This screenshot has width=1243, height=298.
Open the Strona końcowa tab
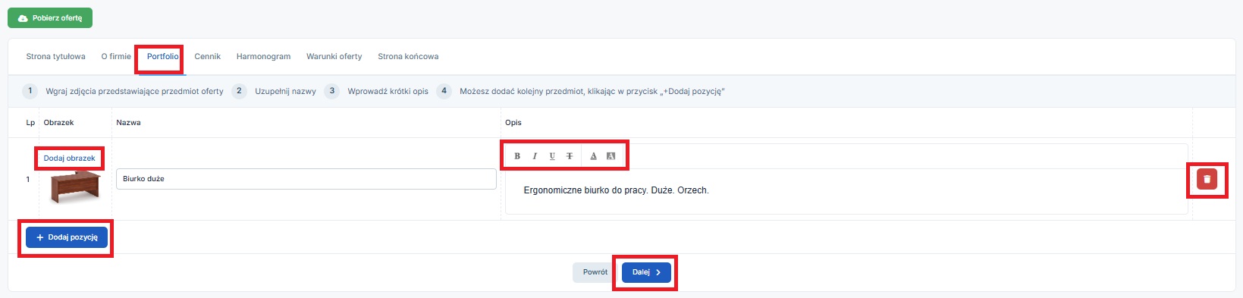click(x=408, y=56)
